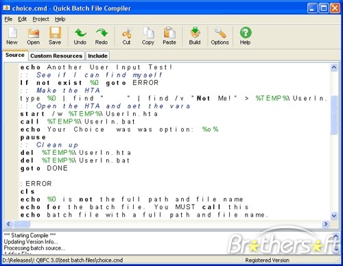This screenshot has height=266, width=343.
Task: Open the Options wrench icon
Action: pyautogui.click(x=220, y=36)
